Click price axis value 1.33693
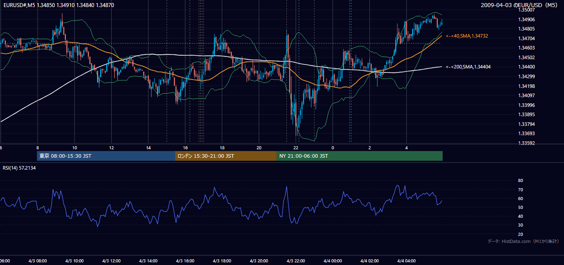This screenshot has width=564, height=265. [x=526, y=133]
